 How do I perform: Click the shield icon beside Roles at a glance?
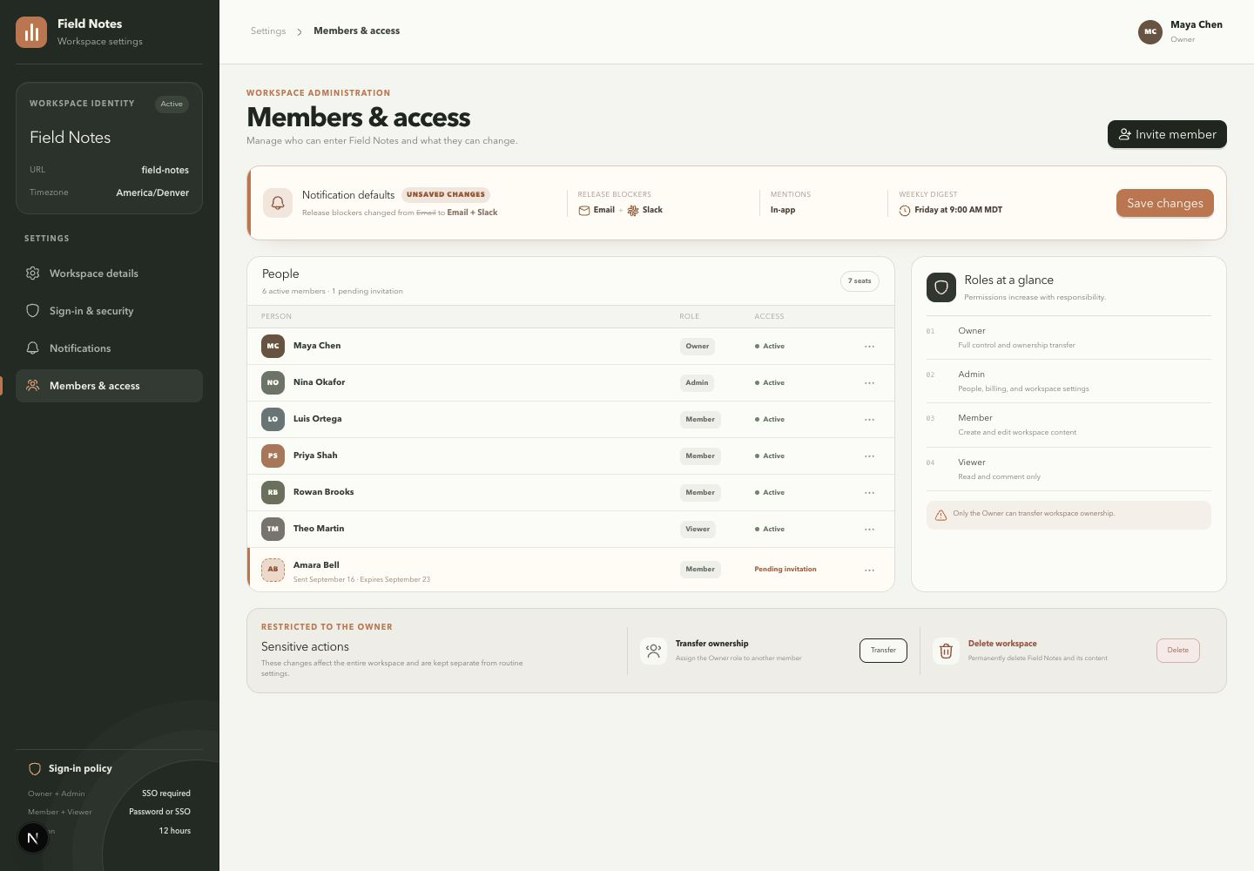click(941, 287)
